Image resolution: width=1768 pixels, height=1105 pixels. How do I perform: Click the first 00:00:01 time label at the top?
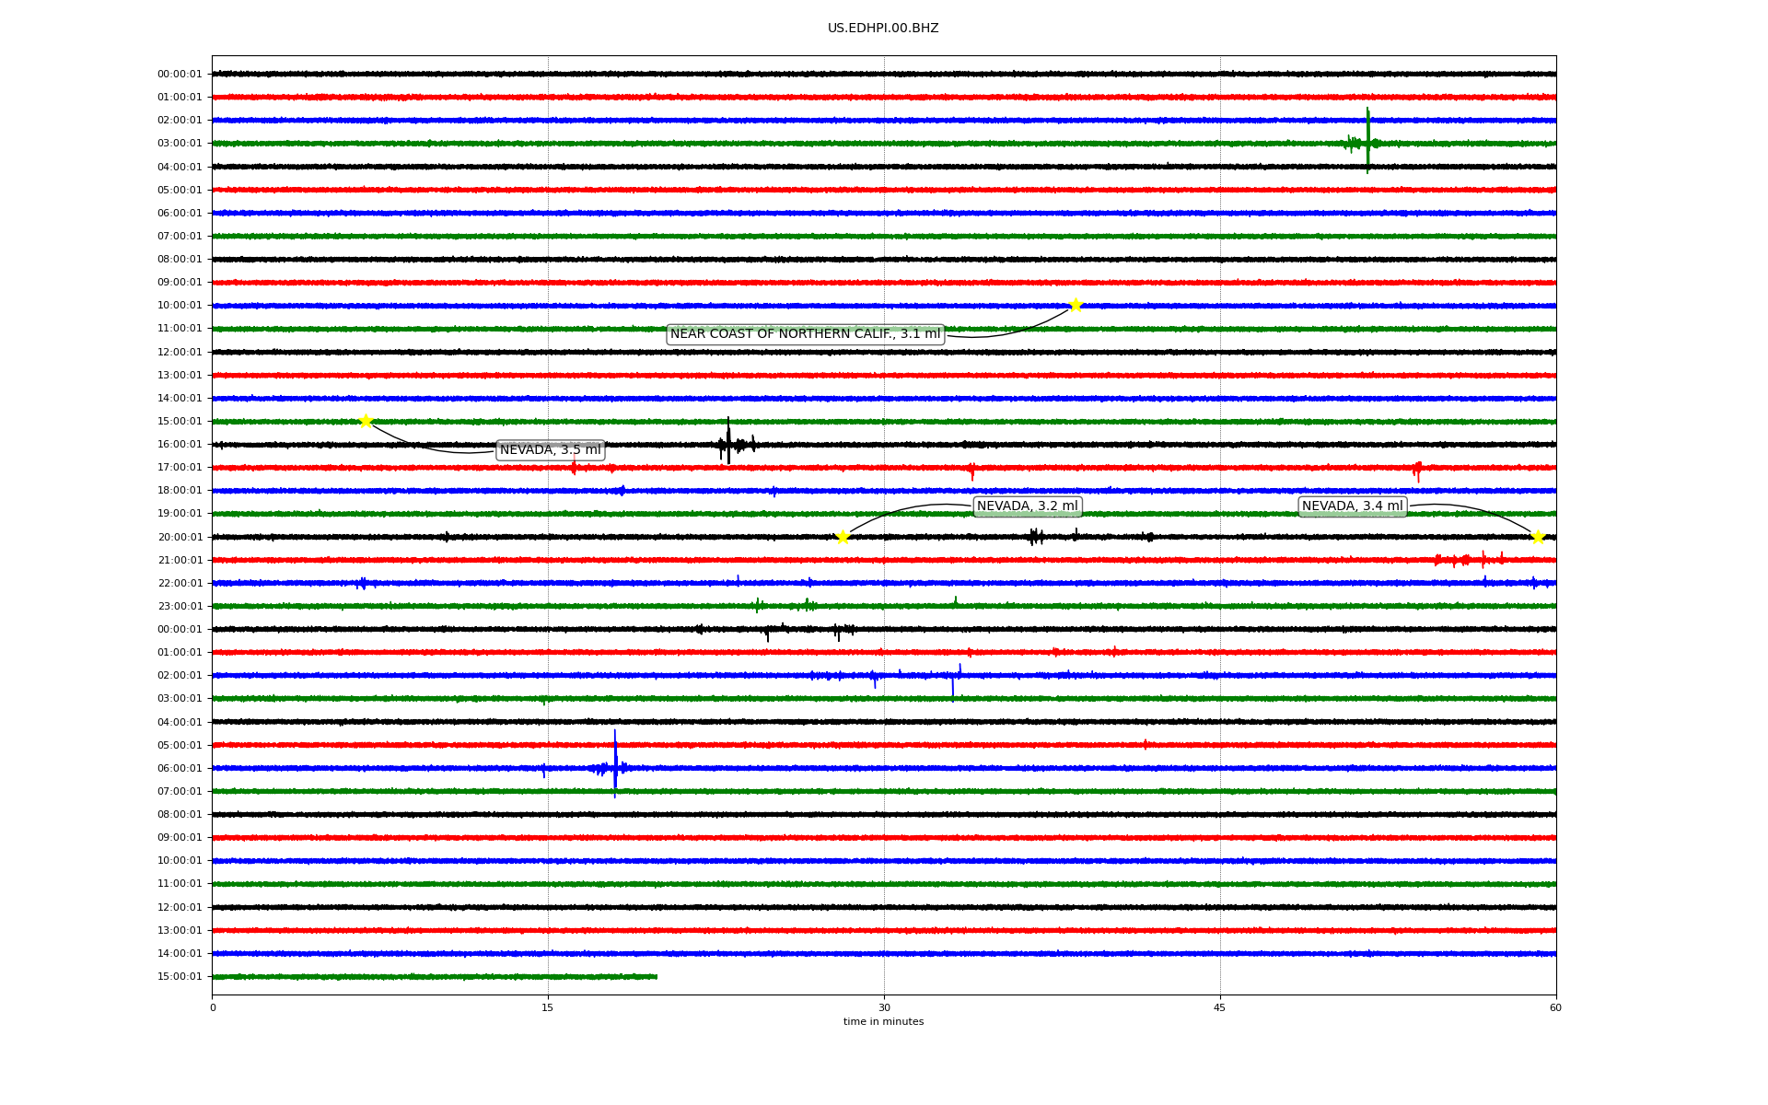180,75
